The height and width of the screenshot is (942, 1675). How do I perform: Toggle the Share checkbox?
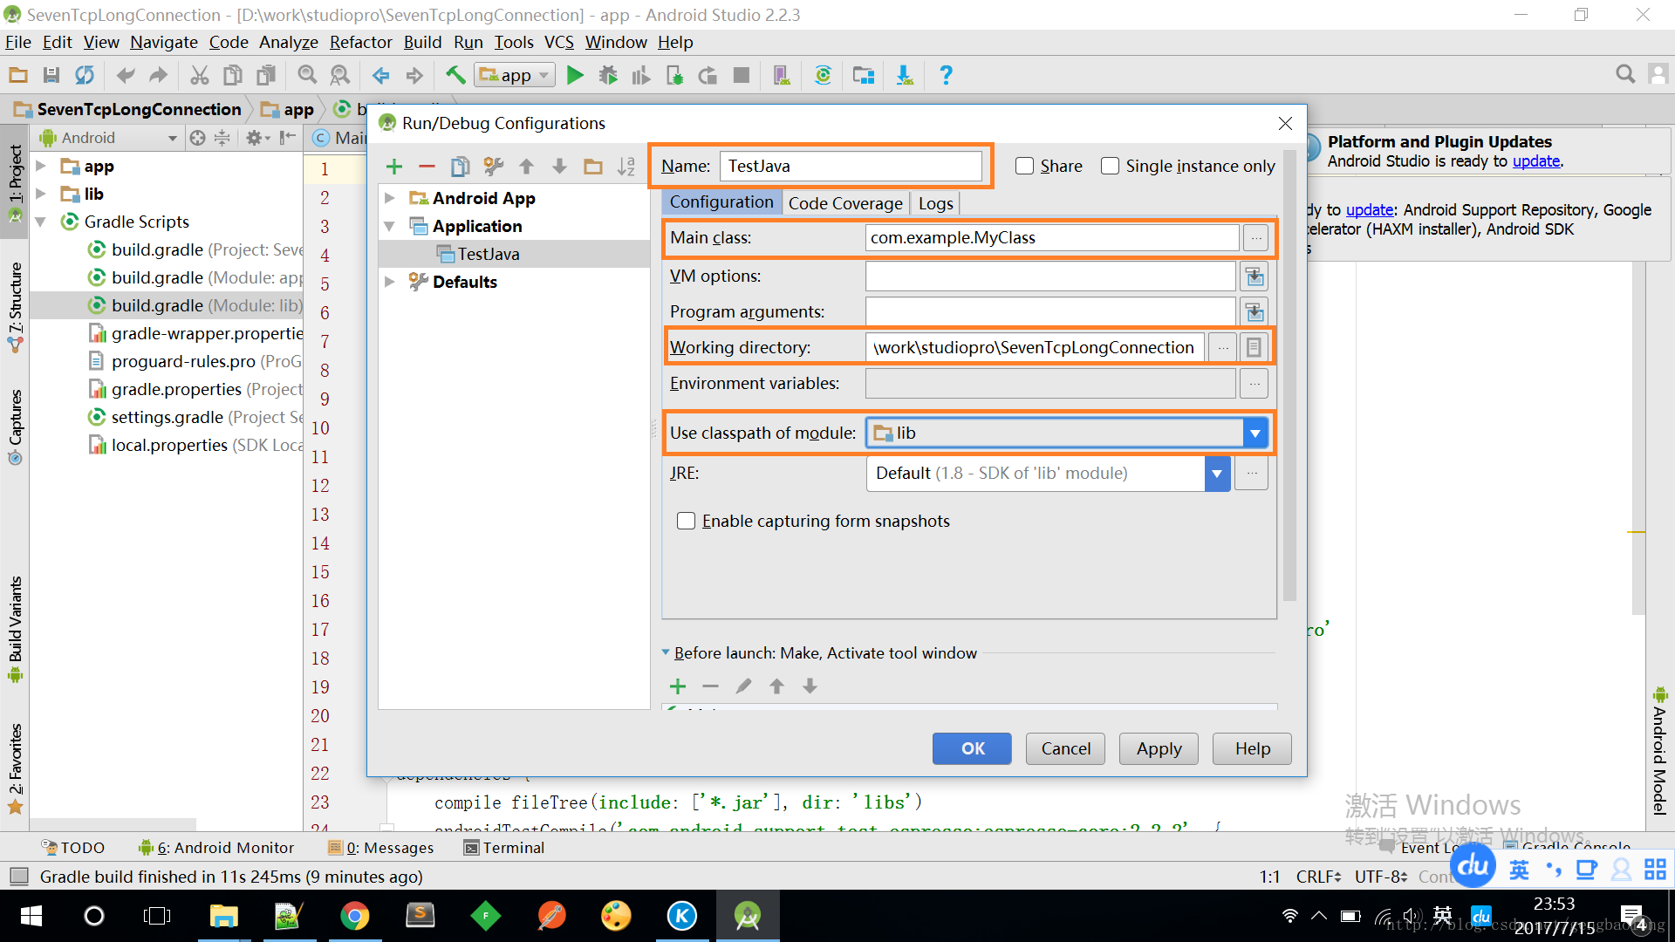click(1024, 166)
